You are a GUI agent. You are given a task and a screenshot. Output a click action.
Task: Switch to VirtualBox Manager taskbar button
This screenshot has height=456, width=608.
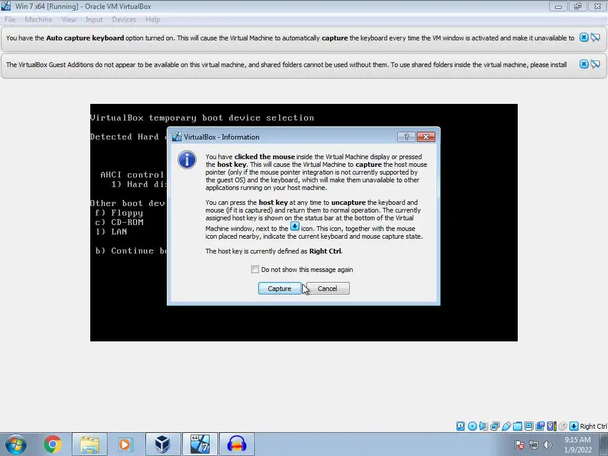tap(163, 444)
